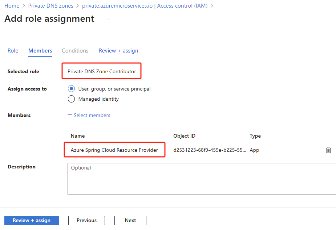Click the Previous button
Image resolution: width=336 pixels, height=230 pixels.
[86, 220]
